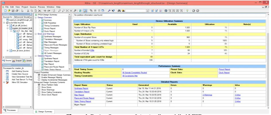The width and height of the screenshot is (271, 115).
Task: Click the binoculars Find icon
Action: pos(119,11)
